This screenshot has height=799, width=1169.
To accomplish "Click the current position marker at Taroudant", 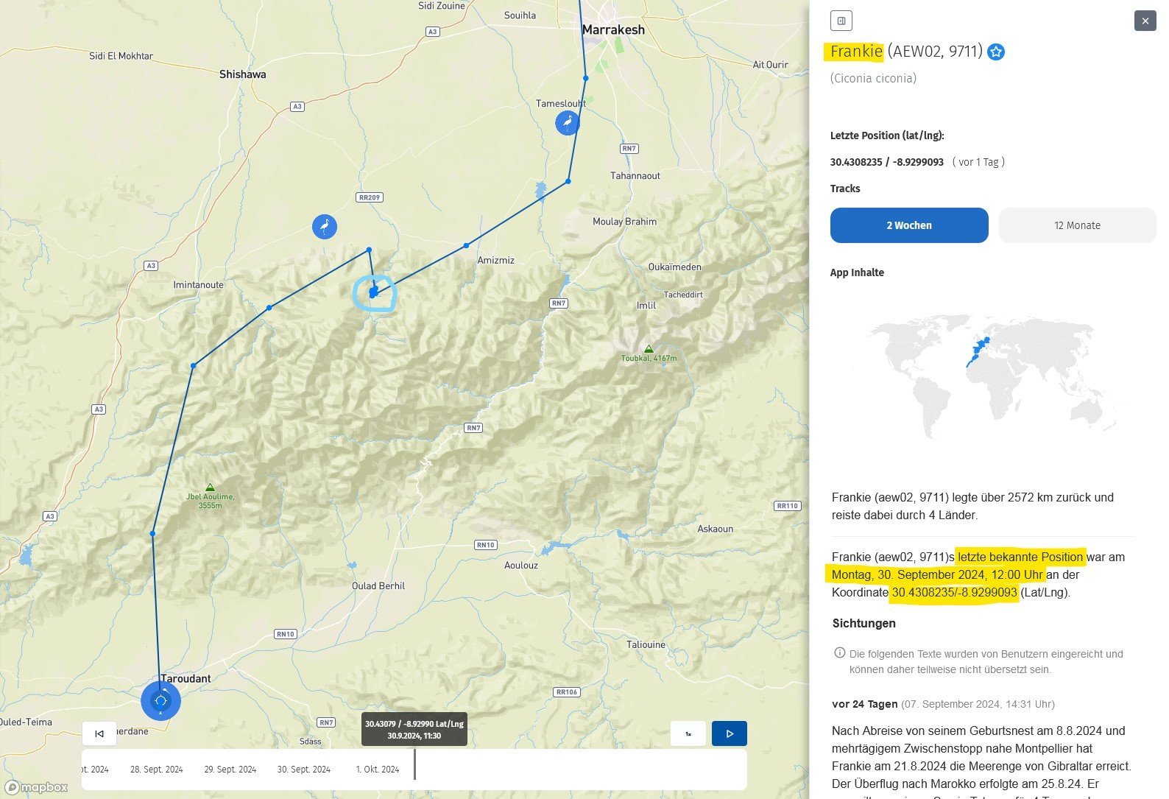I will click(160, 700).
